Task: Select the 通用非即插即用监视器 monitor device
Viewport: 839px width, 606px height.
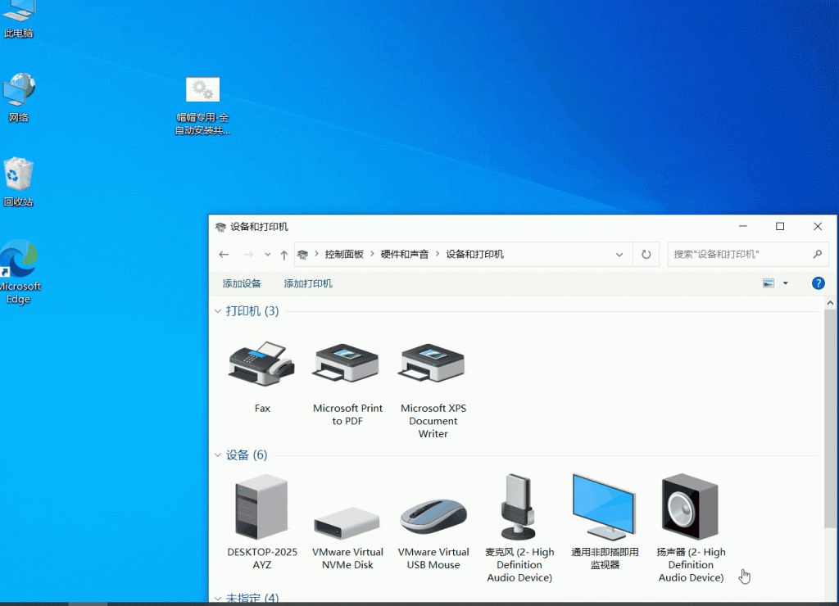Action: pos(605,508)
